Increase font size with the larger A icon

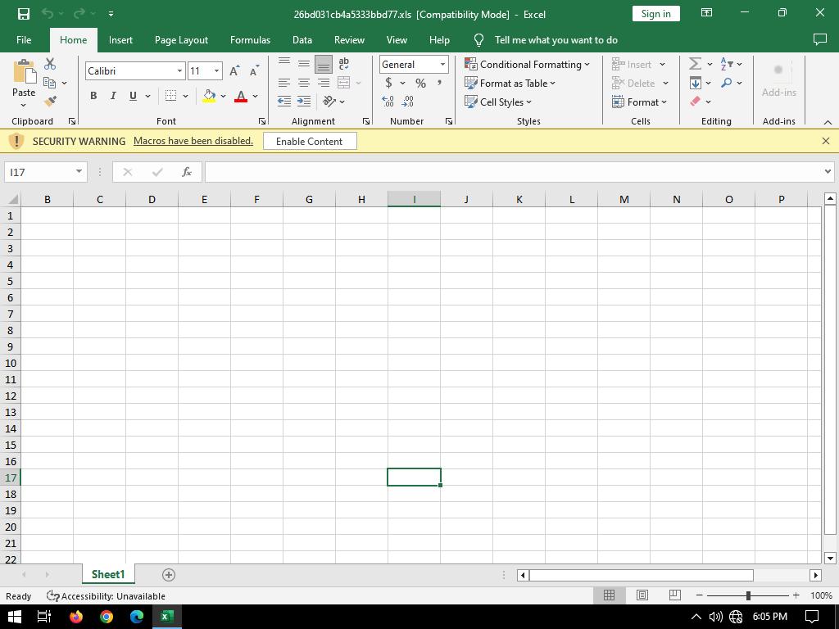pyautogui.click(x=235, y=71)
